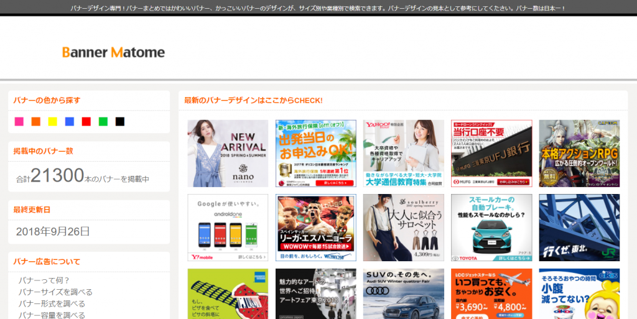
Task: View the MUFG bank banner
Action: point(491,154)
